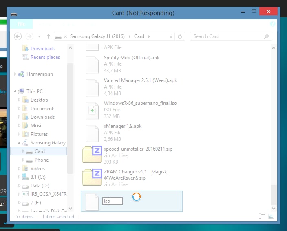287x231 pixels.
Task: Select Phone storage in navigation tree
Action: click(x=42, y=160)
